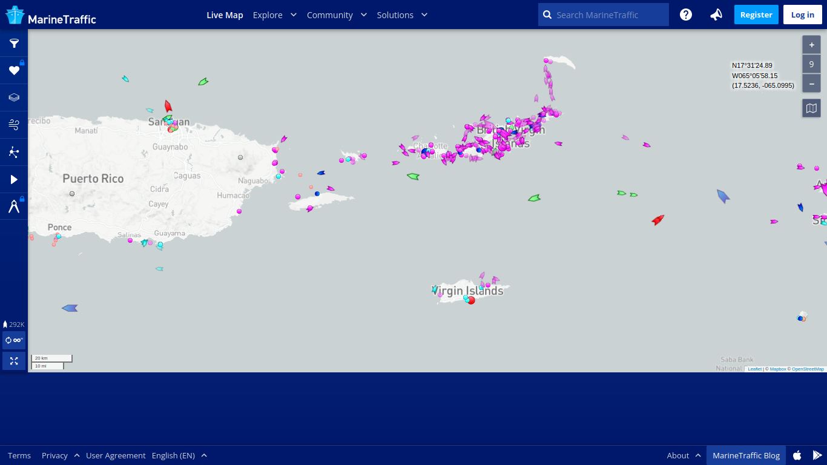Click the 292K vessel count indicator
The width and height of the screenshot is (827, 465).
tap(14, 325)
